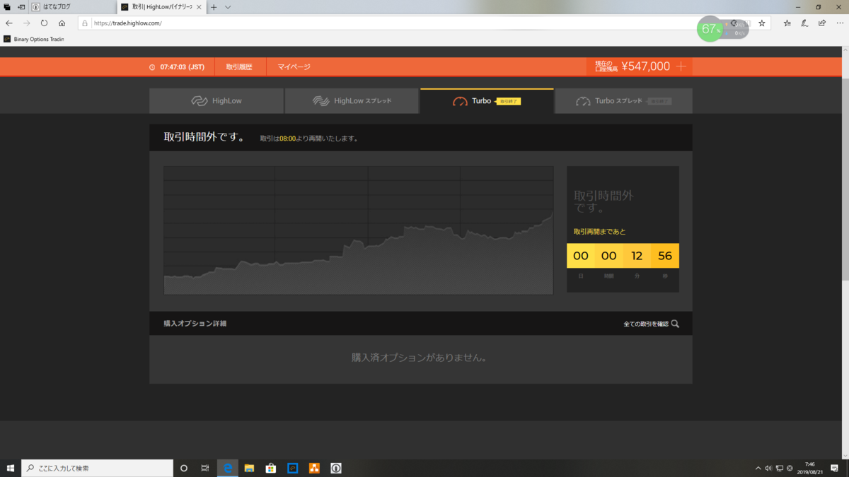
Task: Open File Explorer from the taskbar
Action: (249, 468)
